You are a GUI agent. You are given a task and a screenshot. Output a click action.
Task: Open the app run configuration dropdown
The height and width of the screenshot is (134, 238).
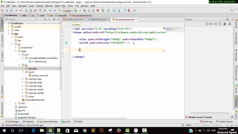point(68,11)
